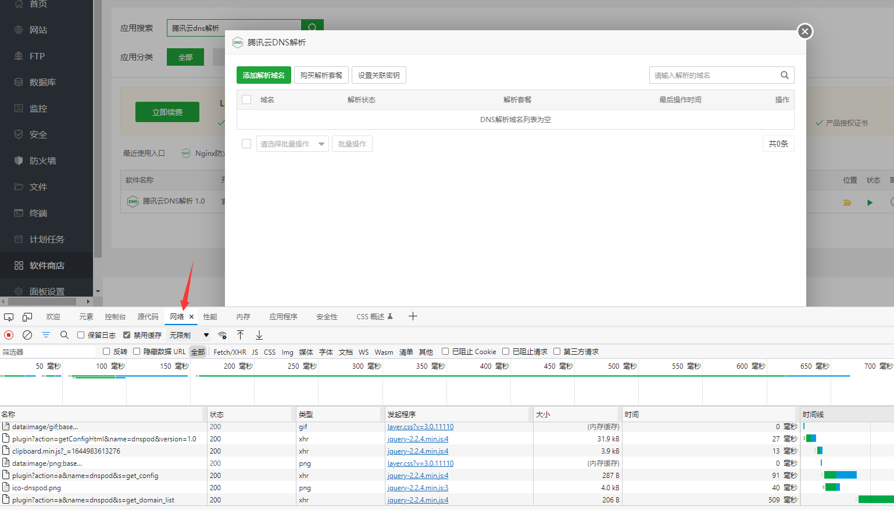Close the 网络 tab
Image resolution: width=894 pixels, height=510 pixels.
(191, 317)
